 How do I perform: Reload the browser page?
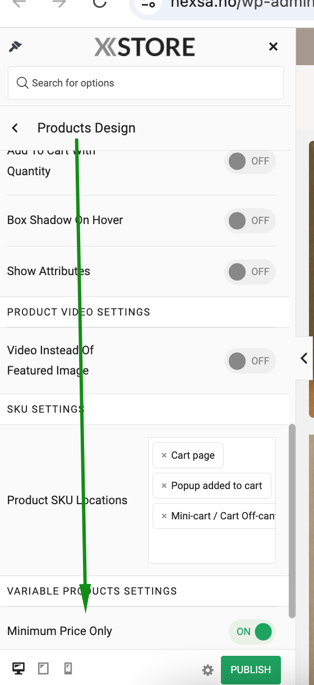point(100,3)
